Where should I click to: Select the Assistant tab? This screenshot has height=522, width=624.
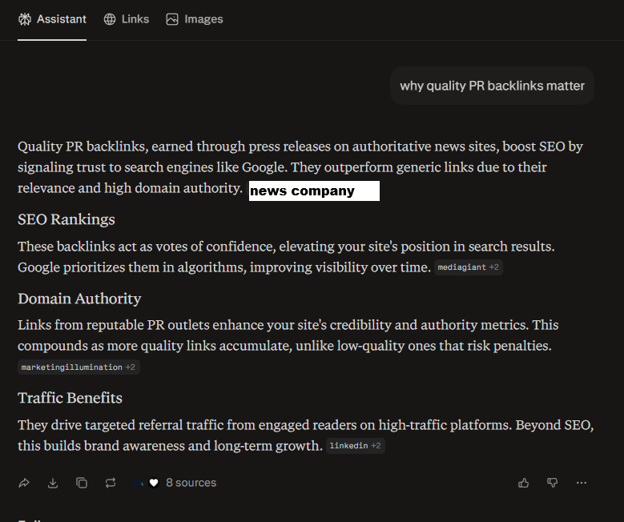point(53,19)
